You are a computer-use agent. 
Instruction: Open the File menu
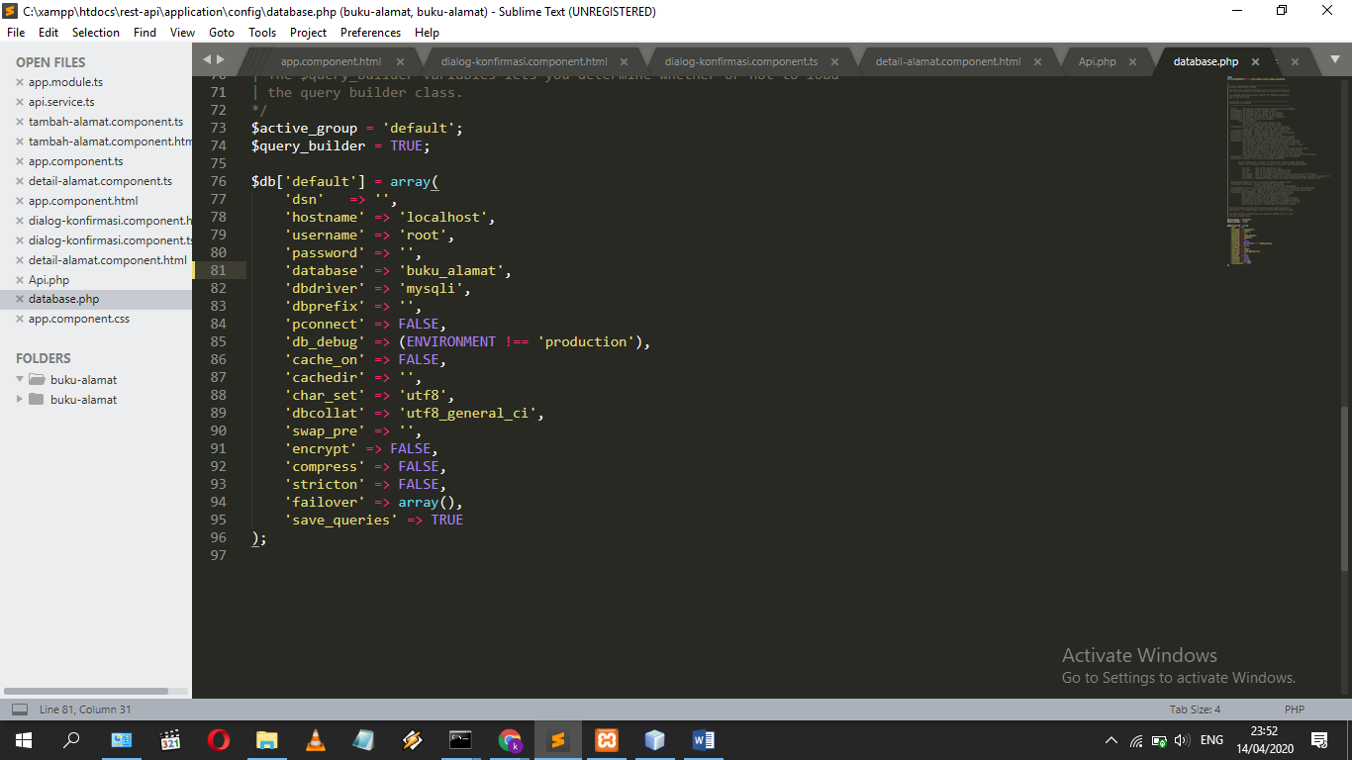[x=16, y=33]
